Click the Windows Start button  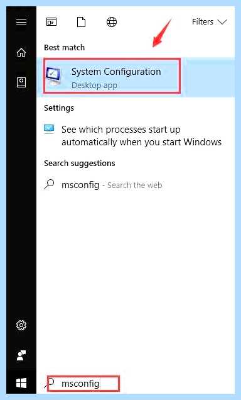[x=21, y=383]
